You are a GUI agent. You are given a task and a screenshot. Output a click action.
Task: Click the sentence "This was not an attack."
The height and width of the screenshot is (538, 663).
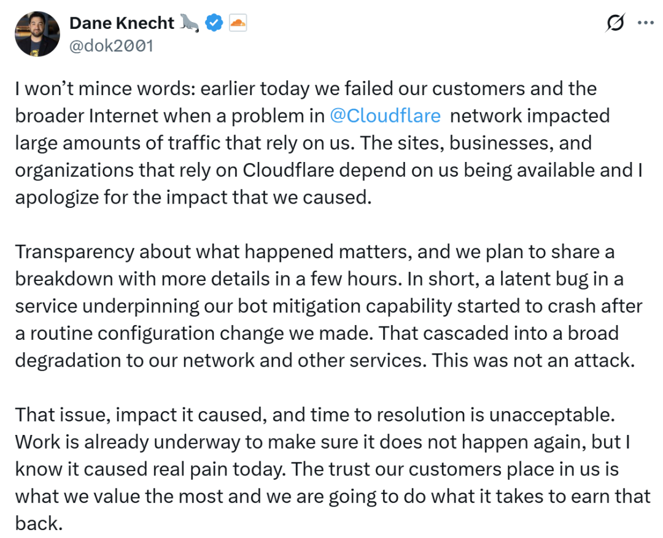[532, 360]
